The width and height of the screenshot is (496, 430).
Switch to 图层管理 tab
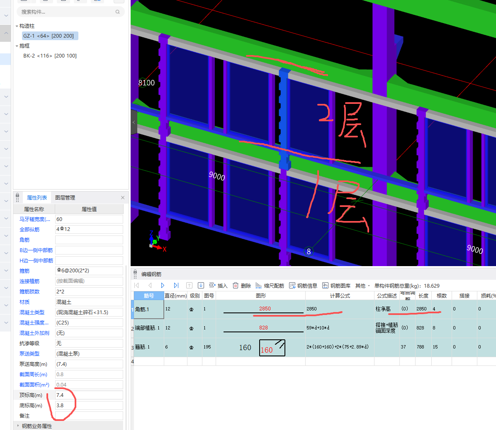coord(65,198)
